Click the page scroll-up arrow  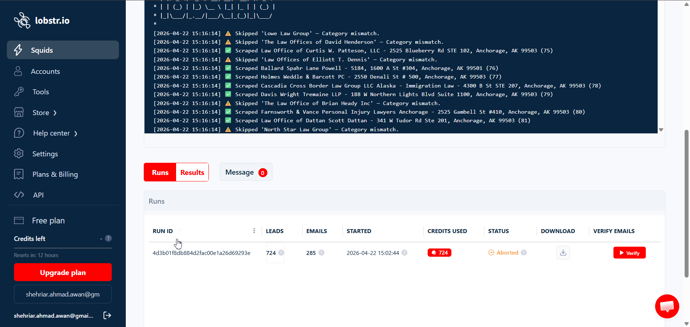[x=686, y=4]
